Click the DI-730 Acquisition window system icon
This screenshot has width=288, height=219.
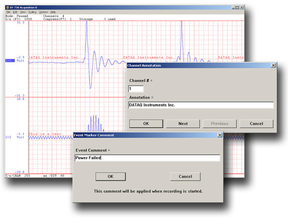(7, 8)
